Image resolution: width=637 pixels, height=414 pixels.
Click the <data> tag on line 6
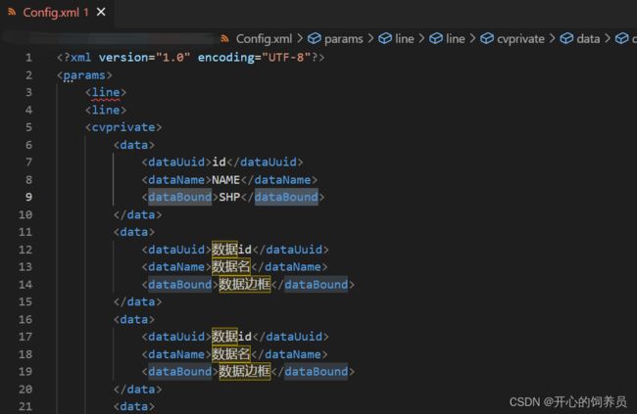(x=134, y=145)
